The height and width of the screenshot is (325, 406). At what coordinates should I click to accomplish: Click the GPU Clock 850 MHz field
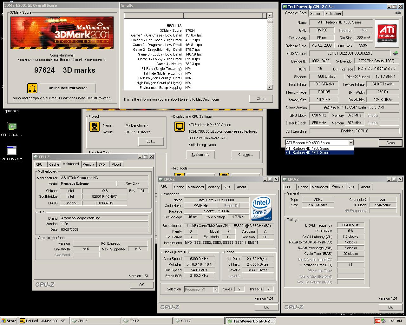coord(319,115)
